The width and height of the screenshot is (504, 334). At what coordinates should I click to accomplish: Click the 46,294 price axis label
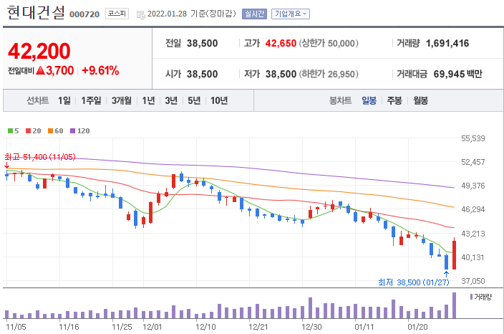click(x=472, y=209)
